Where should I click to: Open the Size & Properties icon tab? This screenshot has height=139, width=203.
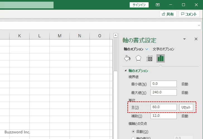(x=149, y=58)
